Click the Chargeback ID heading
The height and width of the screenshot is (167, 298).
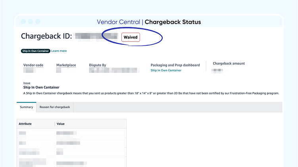[x=46, y=36]
